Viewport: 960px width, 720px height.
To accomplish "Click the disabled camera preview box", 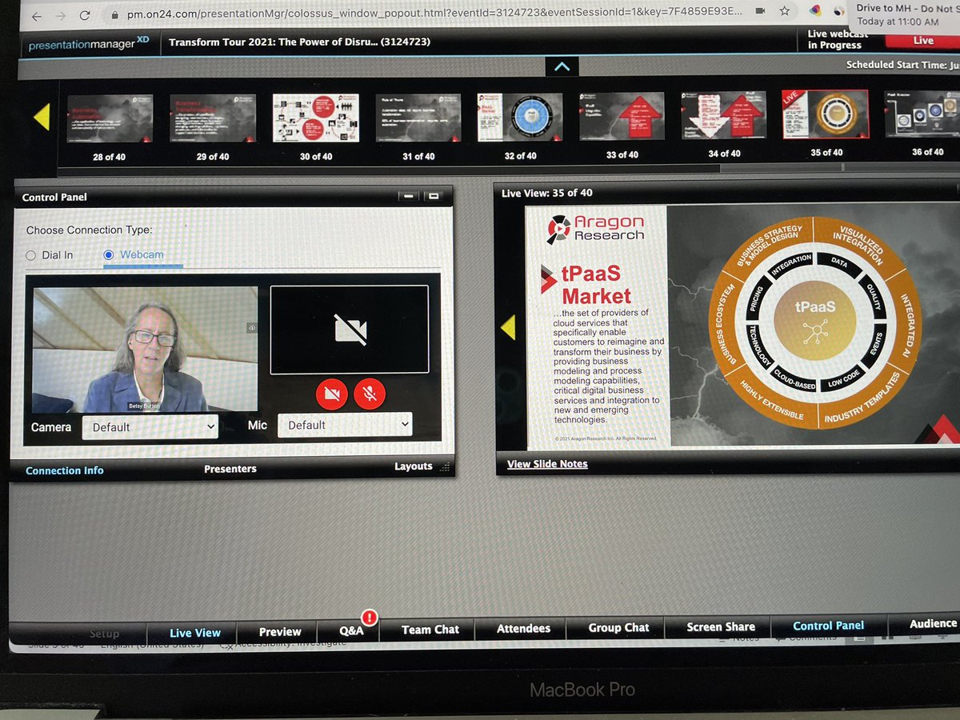I will [x=350, y=330].
